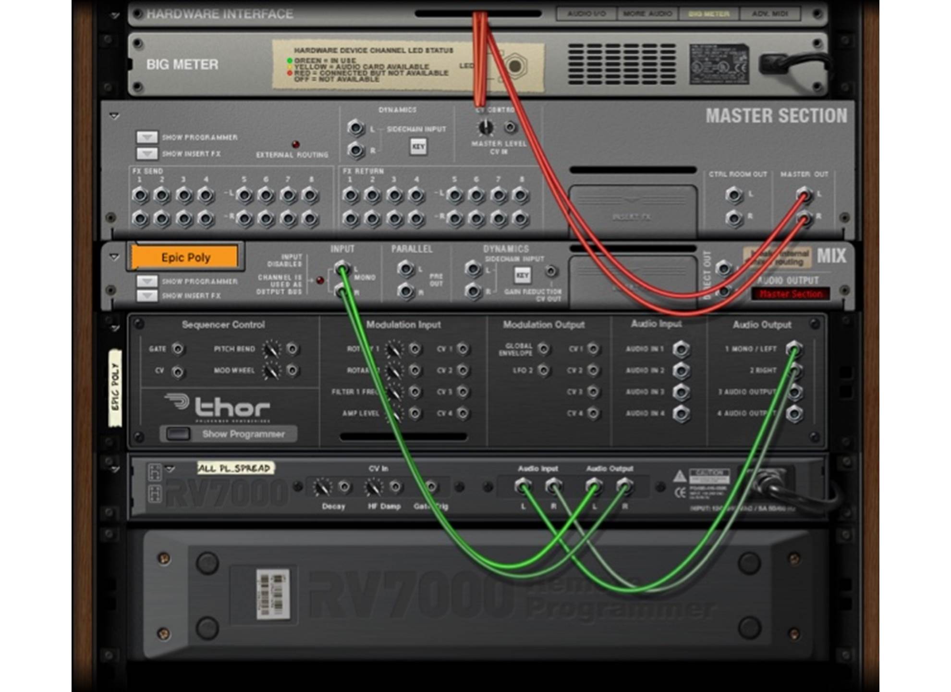
Task: Fold the RV7000 reverb device
Action: pyautogui.click(x=115, y=469)
